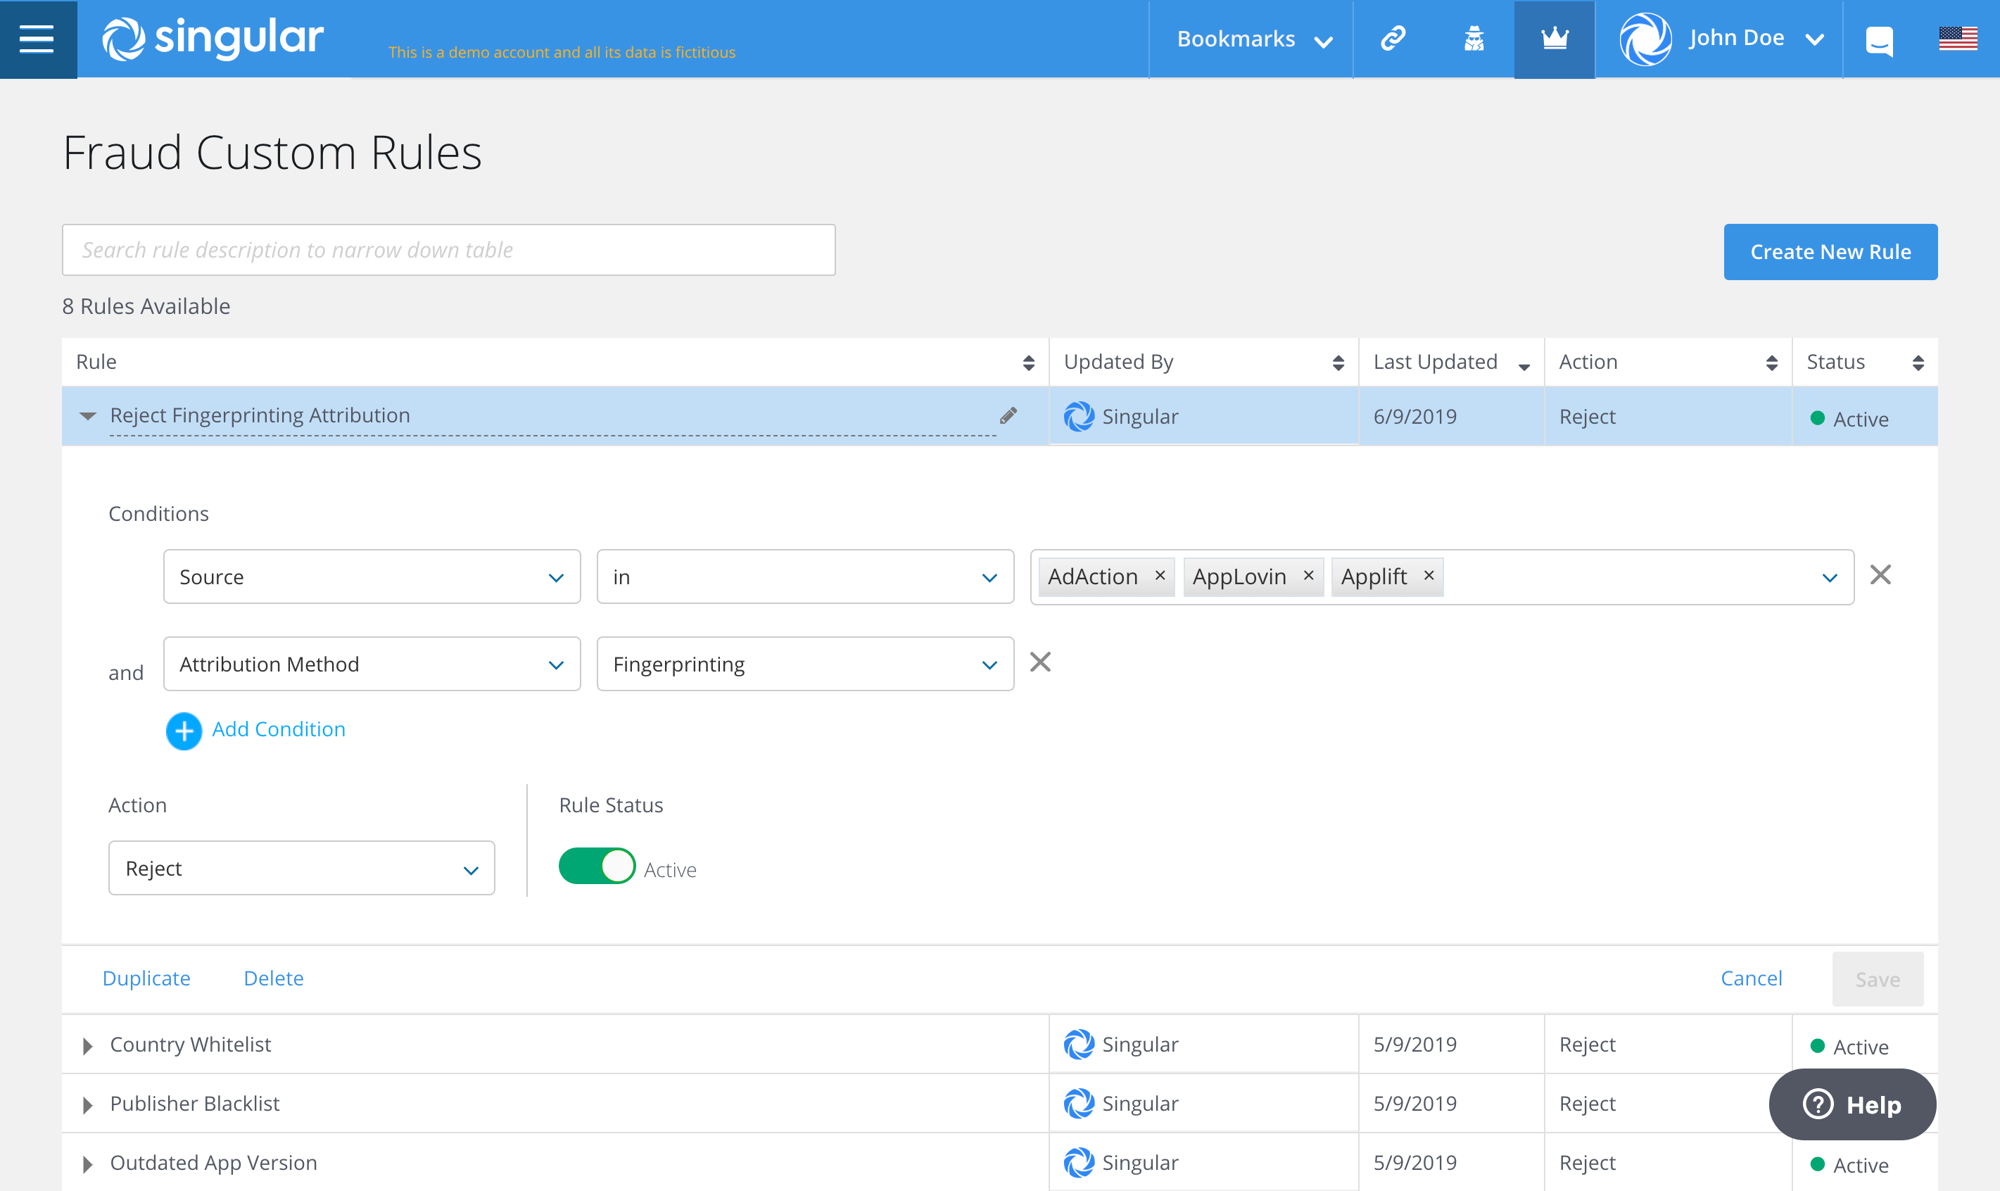Viewport: 2000px width, 1191px height.
Task: Open the Fingerprinting value dropdown
Action: tap(804, 664)
